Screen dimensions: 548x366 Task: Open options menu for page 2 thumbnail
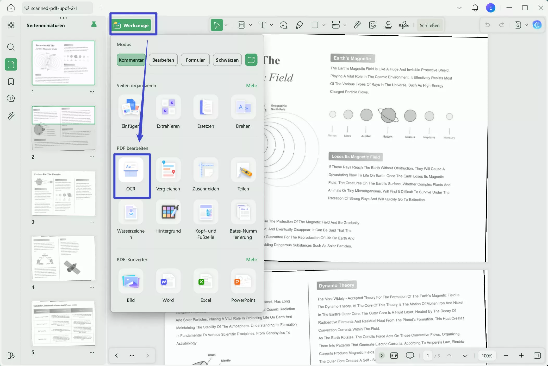[92, 157]
